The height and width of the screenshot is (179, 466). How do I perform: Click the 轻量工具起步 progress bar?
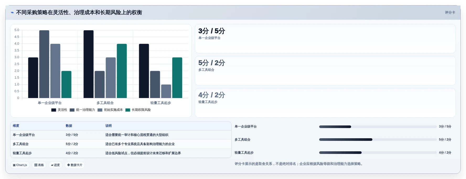[378, 153]
